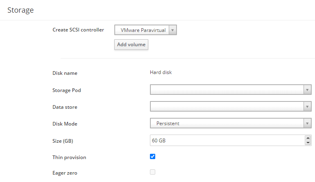Open the Disk Mode dropdown showing Persistent
This screenshot has height=182, width=315.
tap(231, 123)
